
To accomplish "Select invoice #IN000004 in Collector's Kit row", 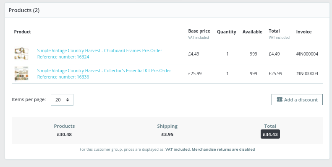I will point(307,73).
